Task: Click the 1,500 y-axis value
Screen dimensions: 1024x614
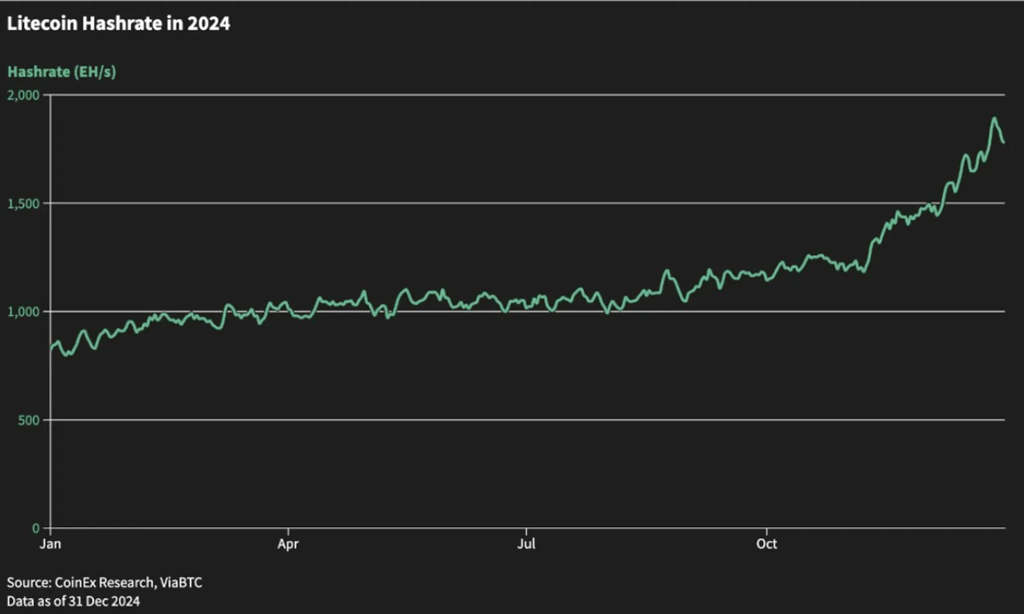Action: pos(23,203)
